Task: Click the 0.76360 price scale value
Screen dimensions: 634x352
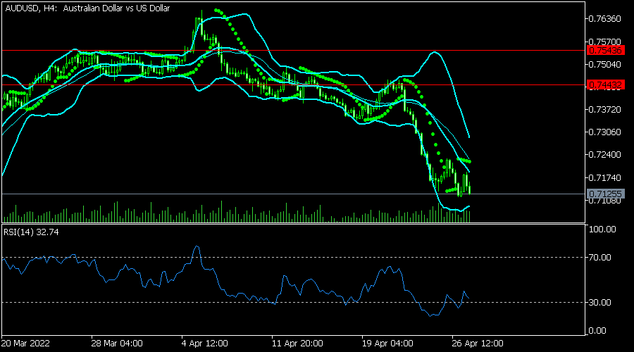Action: pos(604,19)
